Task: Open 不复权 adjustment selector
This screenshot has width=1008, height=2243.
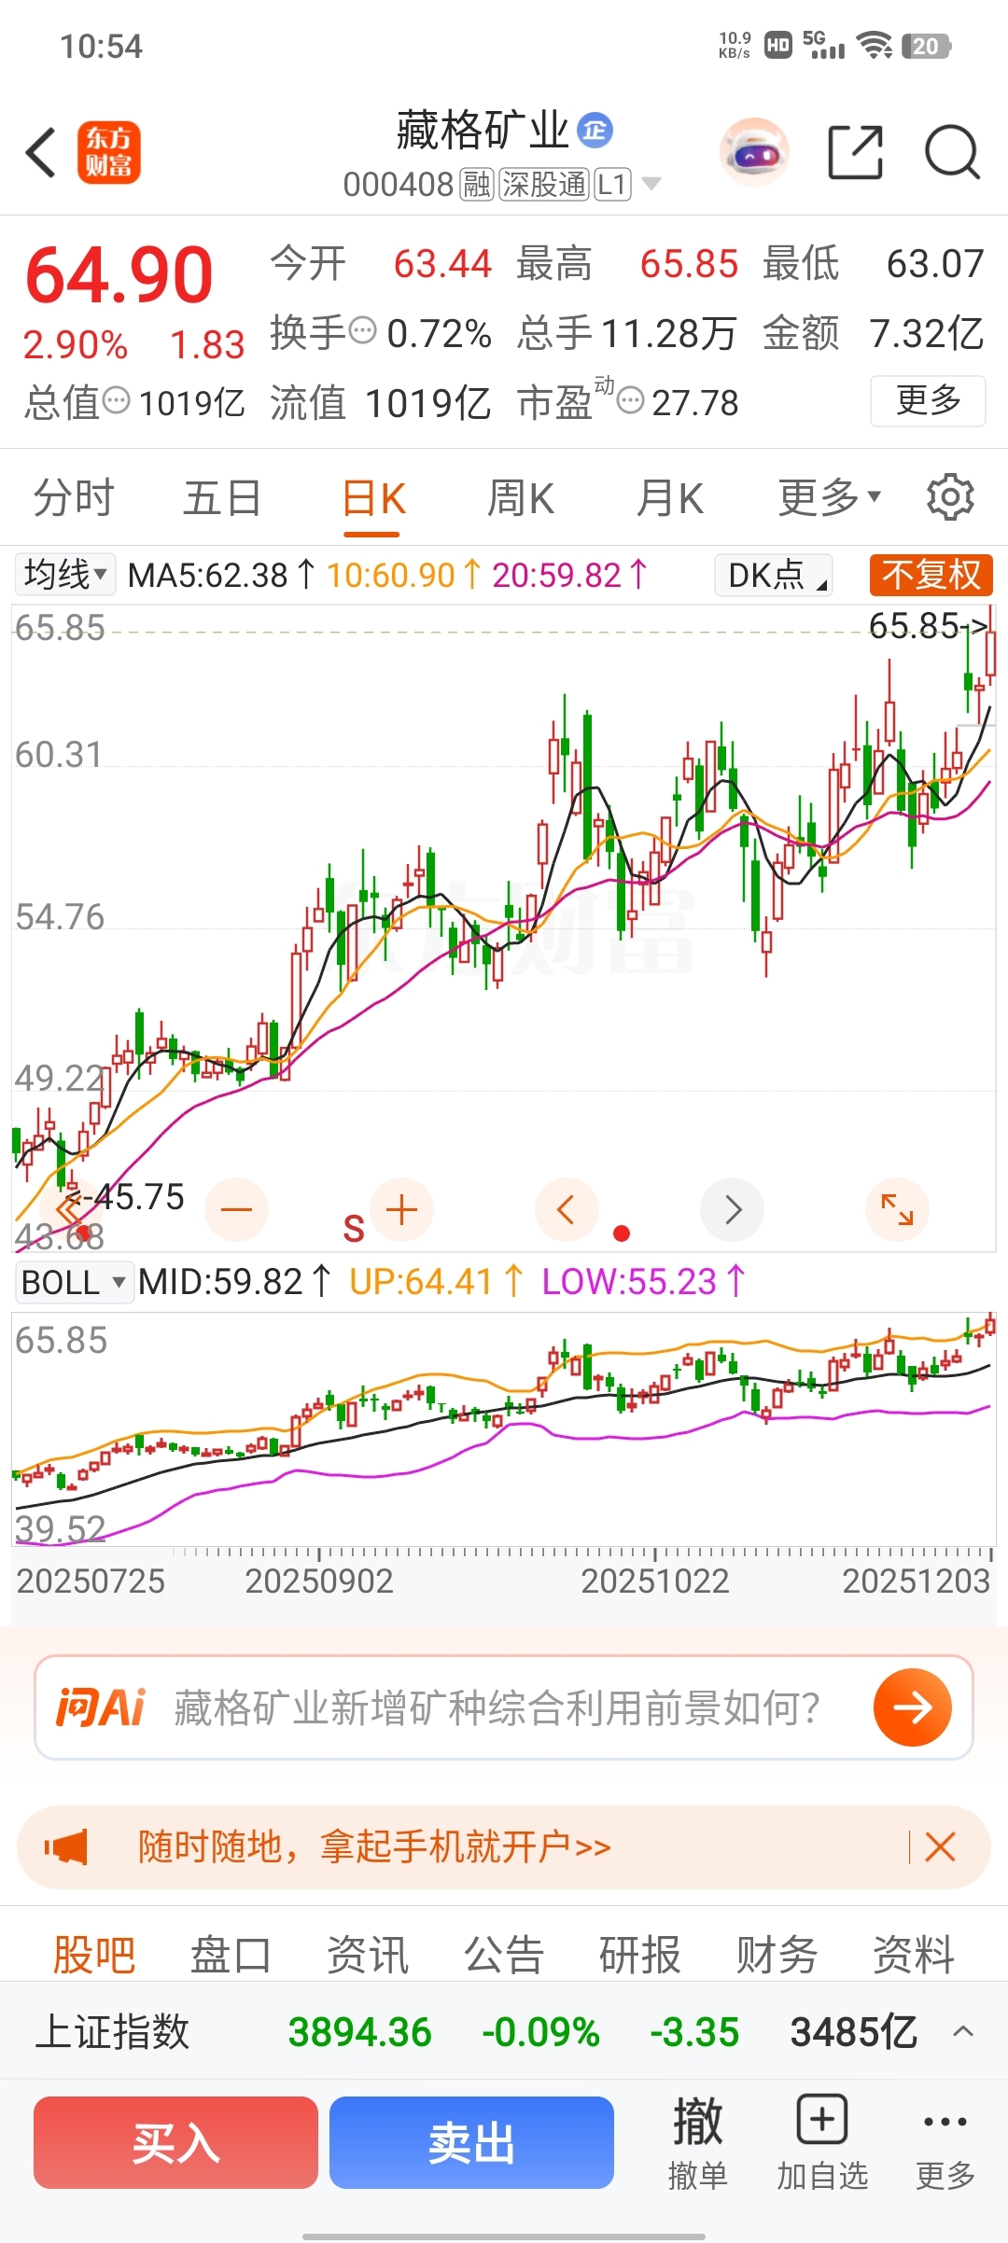Action: (931, 575)
